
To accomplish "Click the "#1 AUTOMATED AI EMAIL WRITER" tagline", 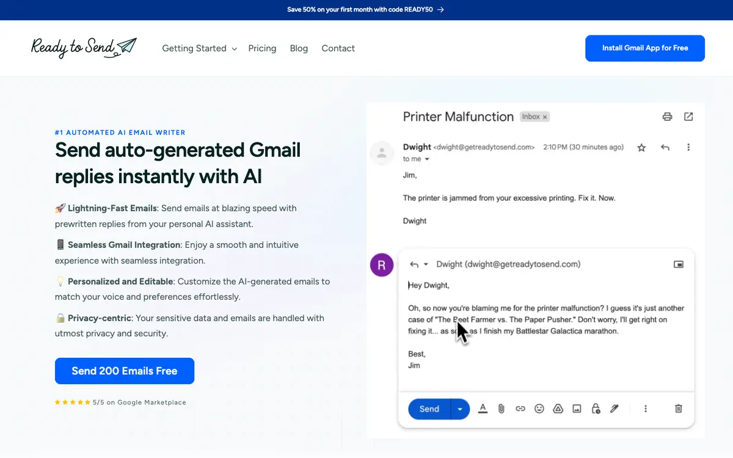I will pyautogui.click(x=120, y=133).
